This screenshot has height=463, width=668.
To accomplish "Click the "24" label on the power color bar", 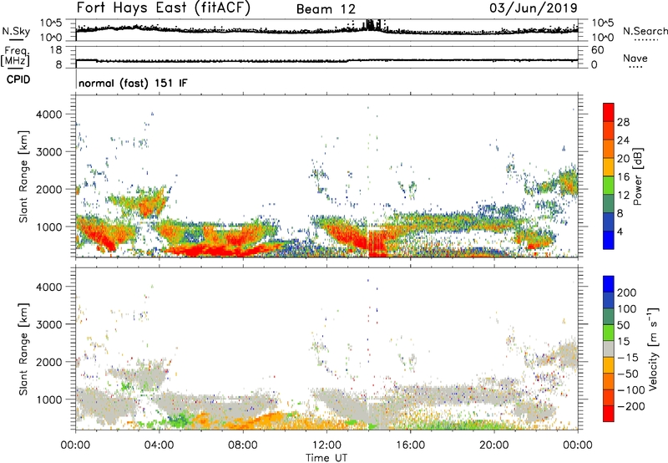I will click(623, 140).
